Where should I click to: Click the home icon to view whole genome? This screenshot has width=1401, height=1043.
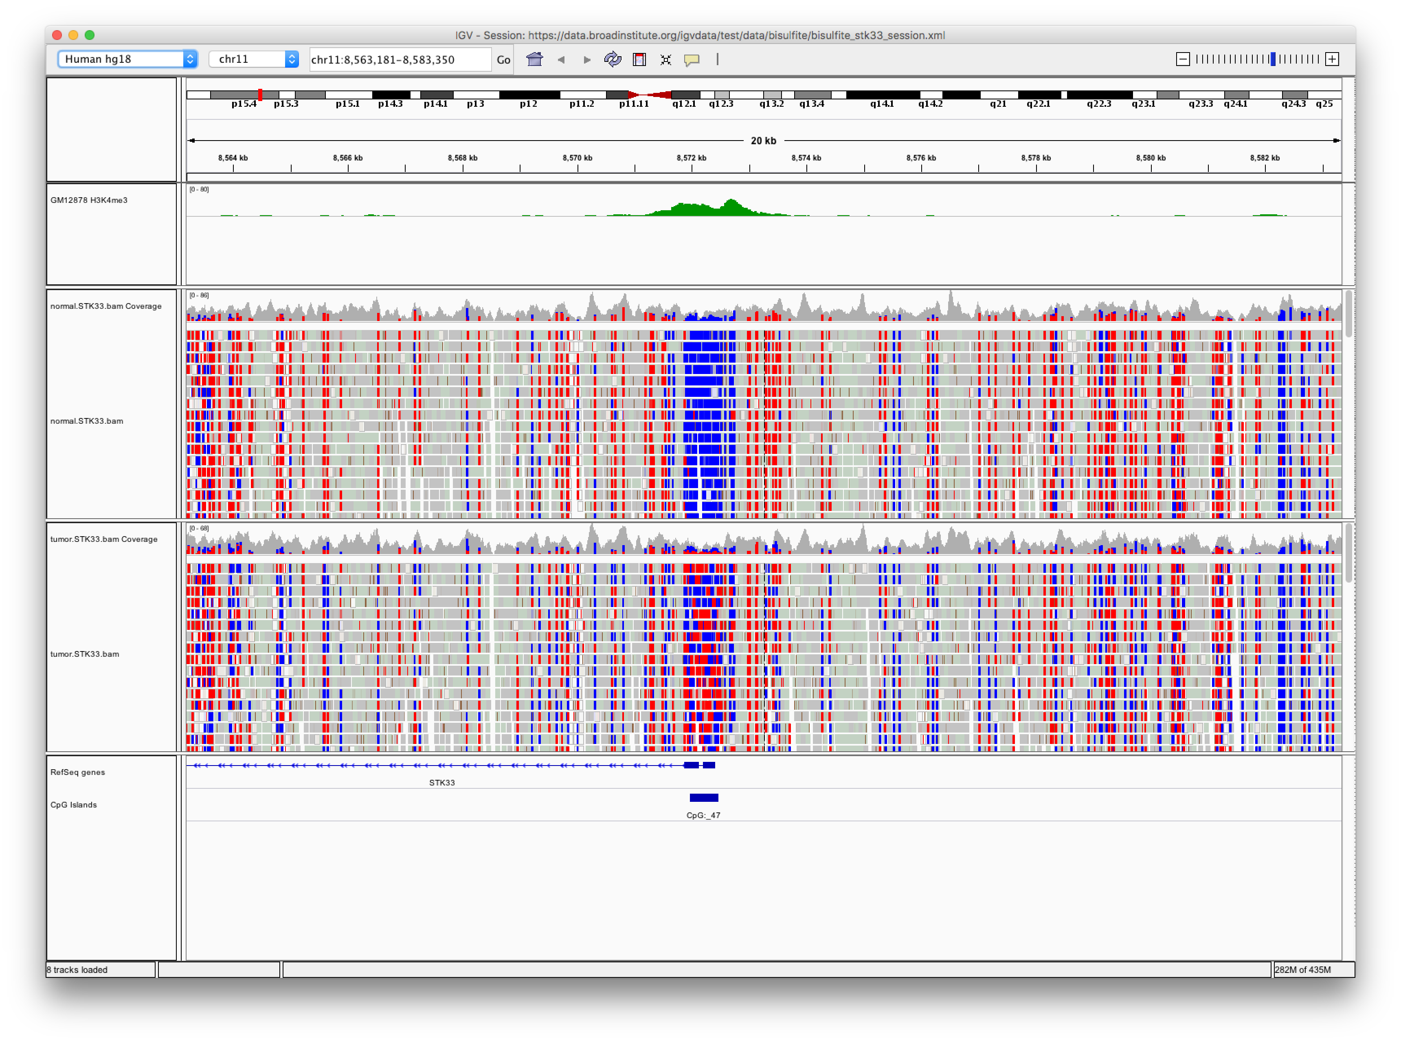[x=534, y=59]
